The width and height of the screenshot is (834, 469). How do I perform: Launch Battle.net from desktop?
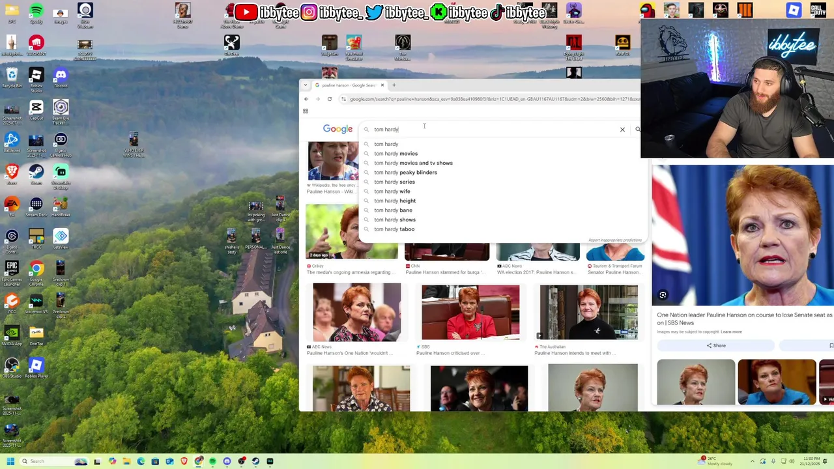pyautogui.click(x=12, y=142)
